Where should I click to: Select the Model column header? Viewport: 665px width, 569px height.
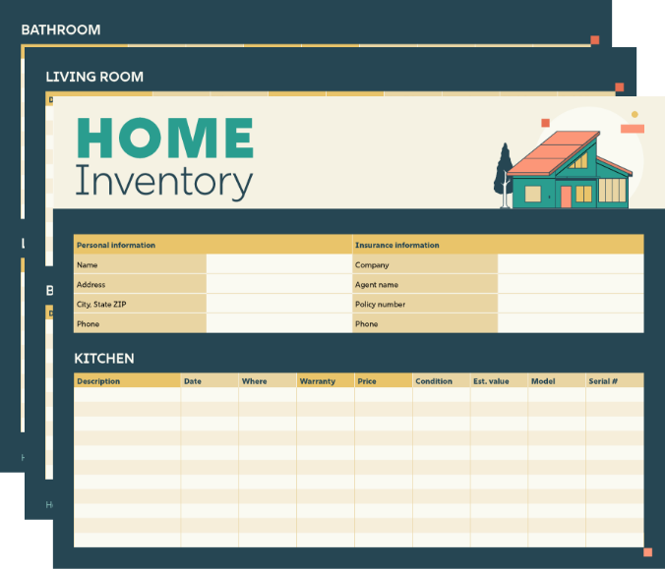[557, 380]
